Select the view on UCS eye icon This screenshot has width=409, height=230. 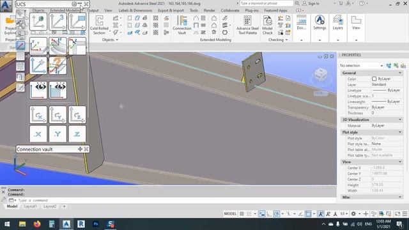coord(38,90)
